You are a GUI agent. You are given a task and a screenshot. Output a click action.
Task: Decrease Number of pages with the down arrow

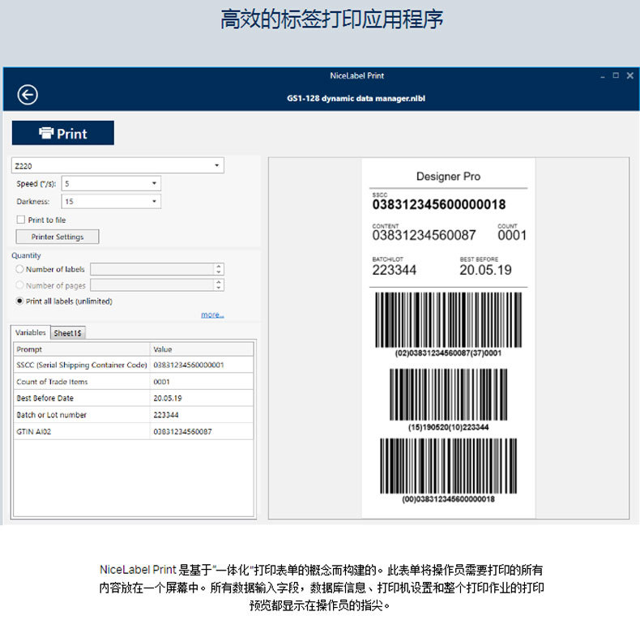pyautogui.click(x=219, y=288)
